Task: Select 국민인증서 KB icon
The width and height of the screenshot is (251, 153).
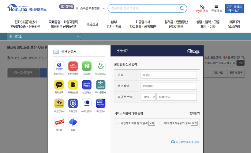Action: [59, 103]
